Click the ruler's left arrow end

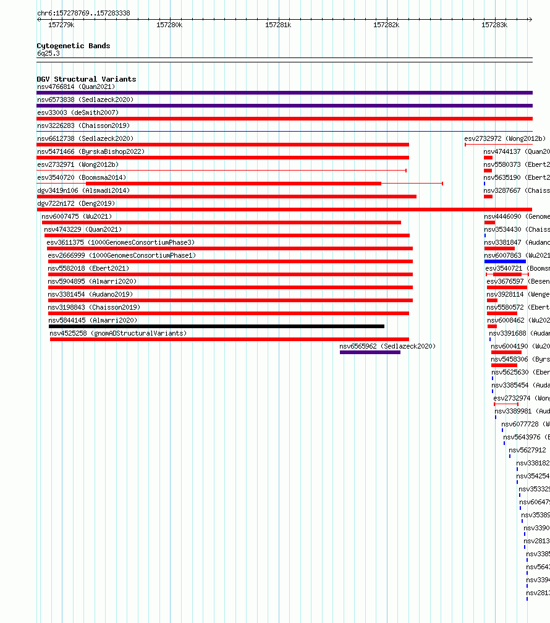pos(38,19)
